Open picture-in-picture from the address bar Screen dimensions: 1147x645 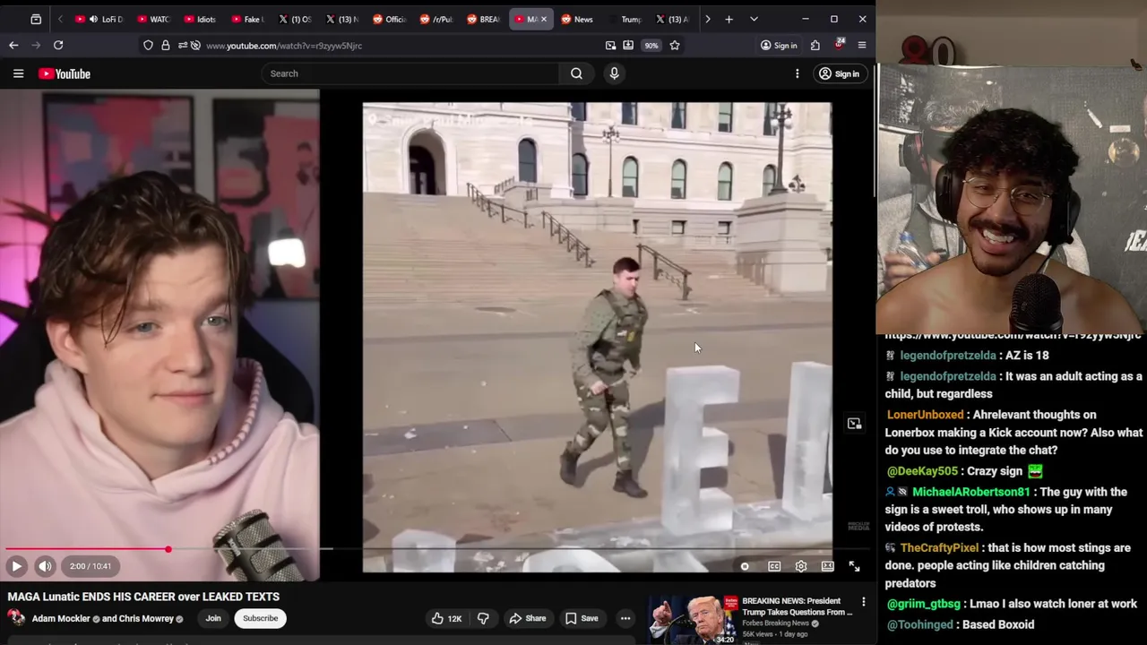610,45
